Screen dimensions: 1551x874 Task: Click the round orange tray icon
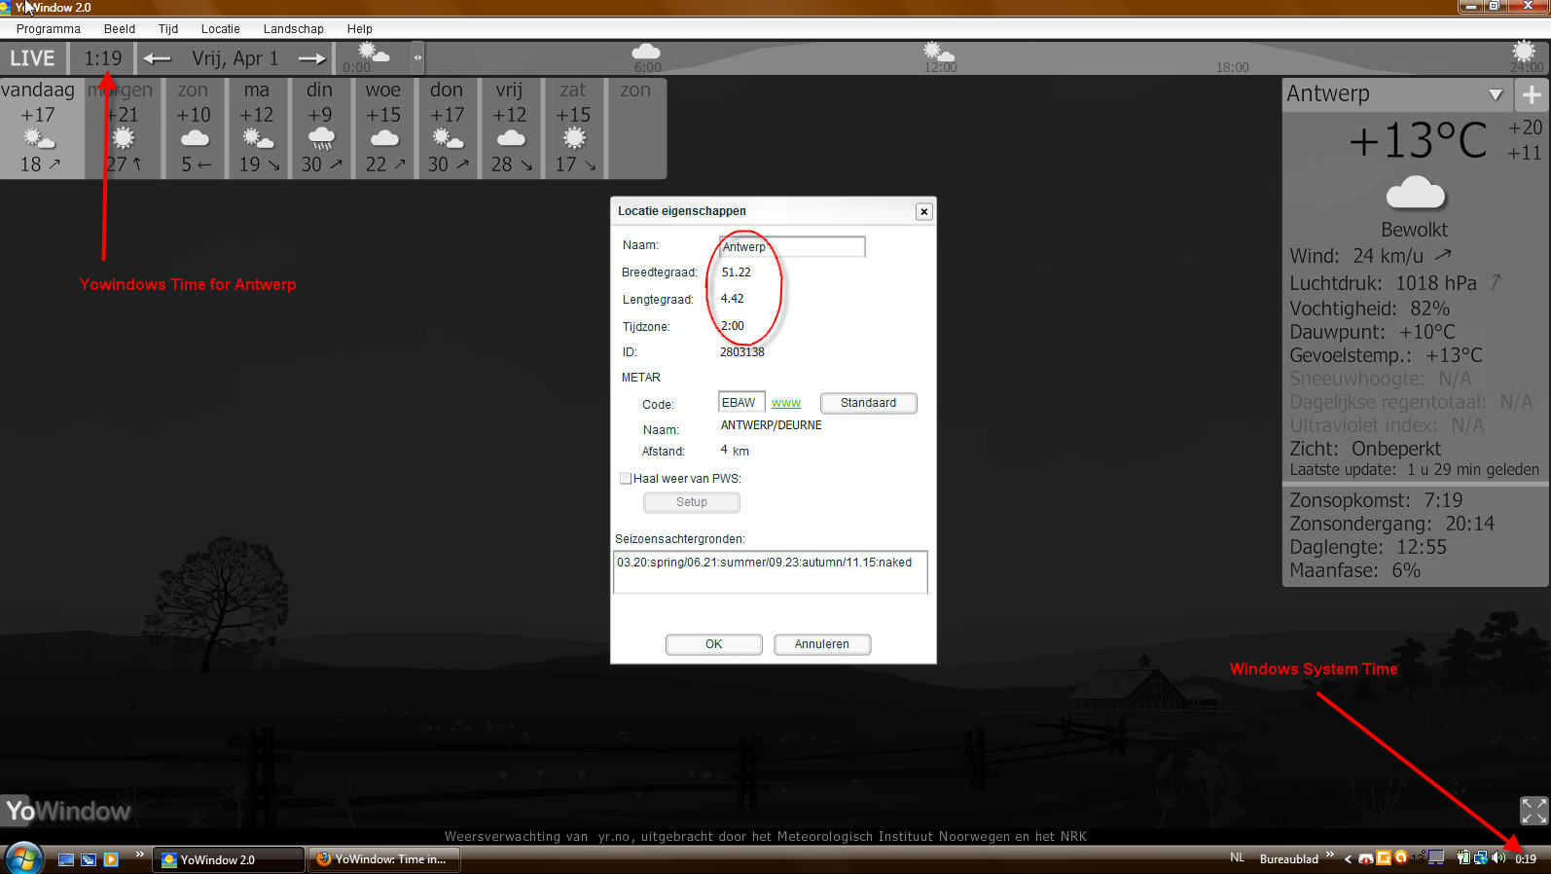click(x=1400, y=857)
